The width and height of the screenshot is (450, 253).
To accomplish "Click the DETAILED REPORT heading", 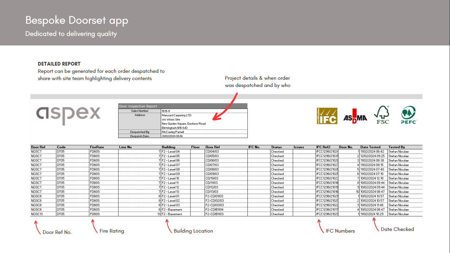I will click(x=59, y=64).
